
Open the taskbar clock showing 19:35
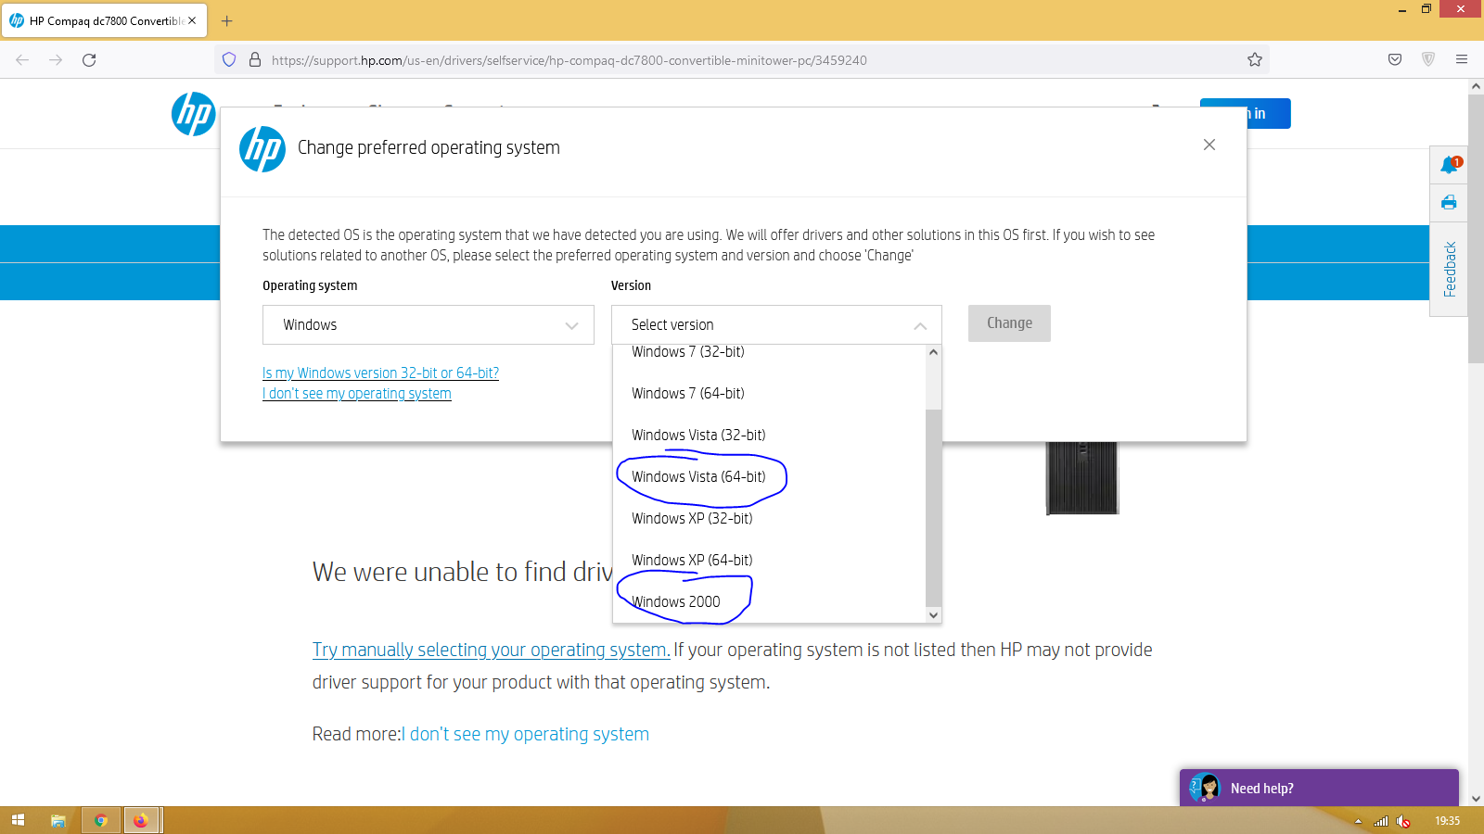1447,821
